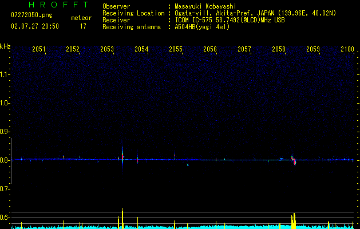Click the A504HB(yagi 4el) antenna text
The image size is (360, 229).
tap(202, 27)
